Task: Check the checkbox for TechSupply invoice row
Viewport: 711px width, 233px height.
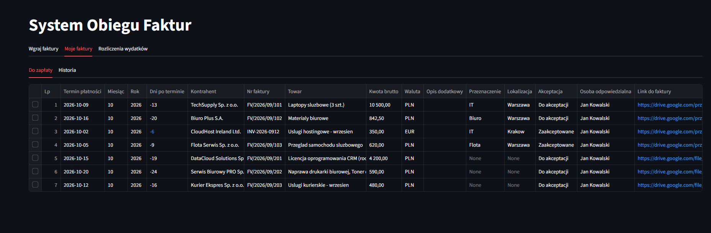Action: click(35, 104)
